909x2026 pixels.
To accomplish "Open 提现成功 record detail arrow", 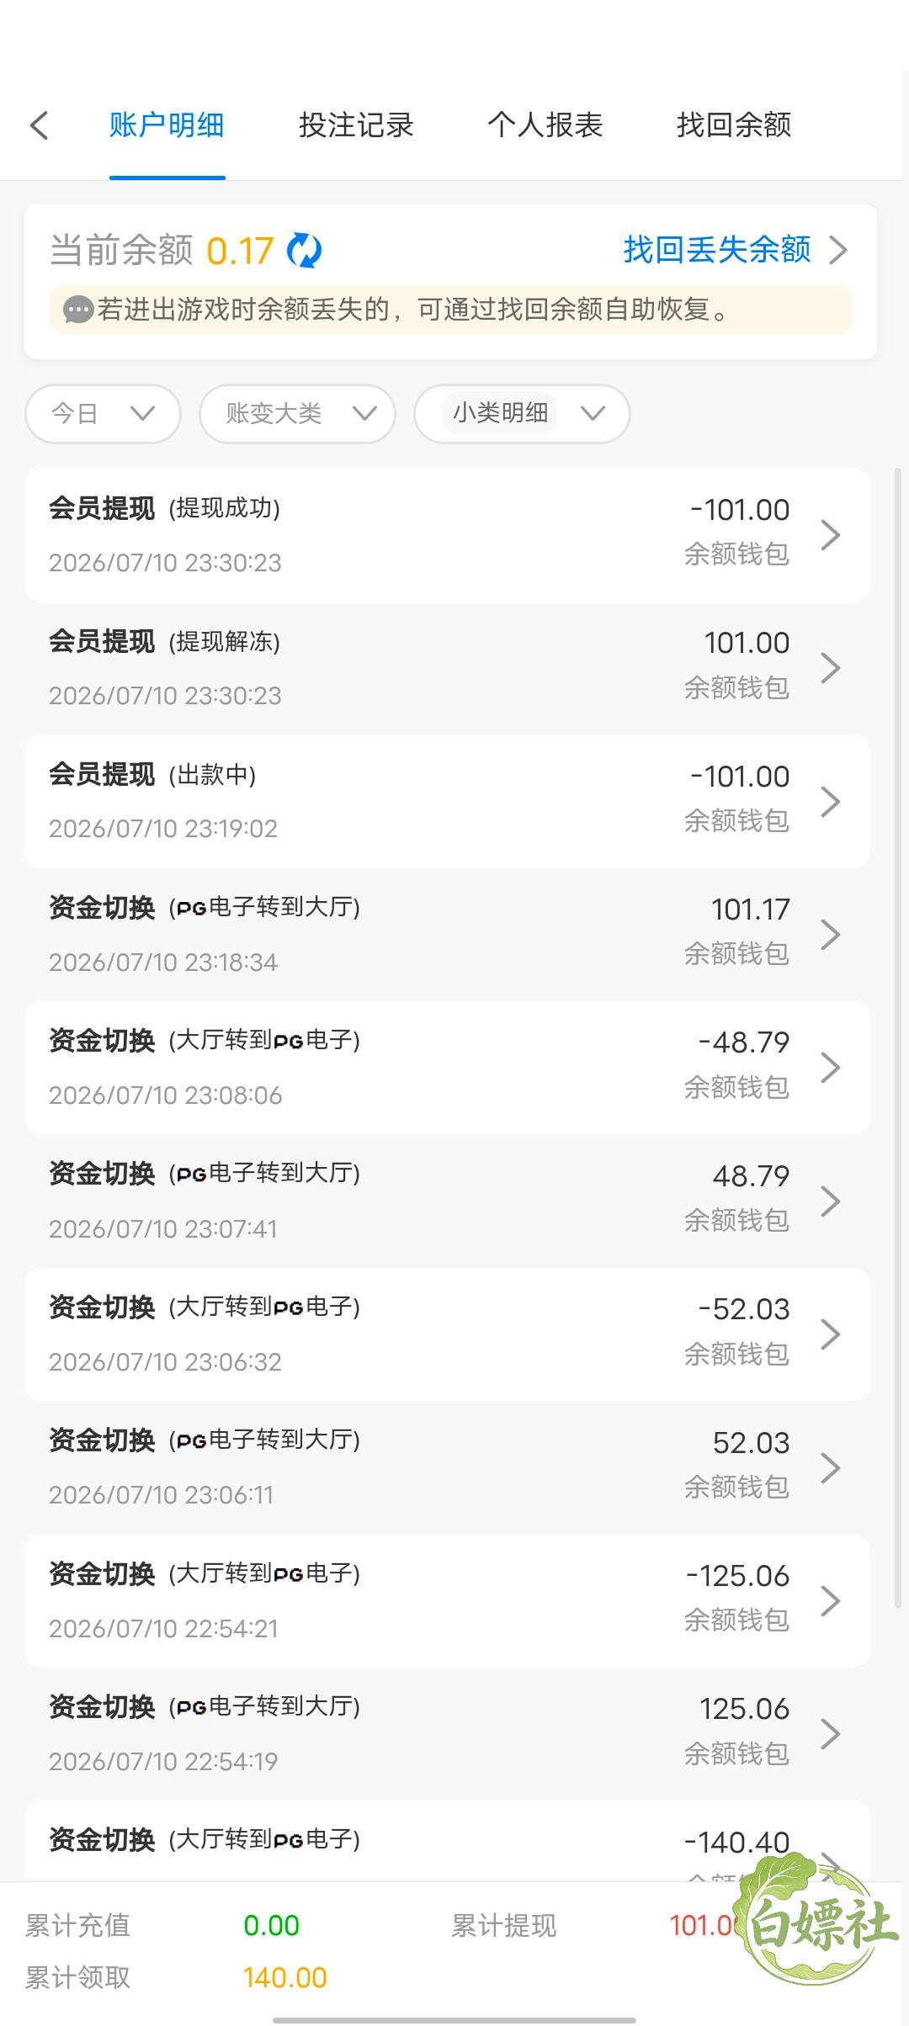I will point(831,534).
